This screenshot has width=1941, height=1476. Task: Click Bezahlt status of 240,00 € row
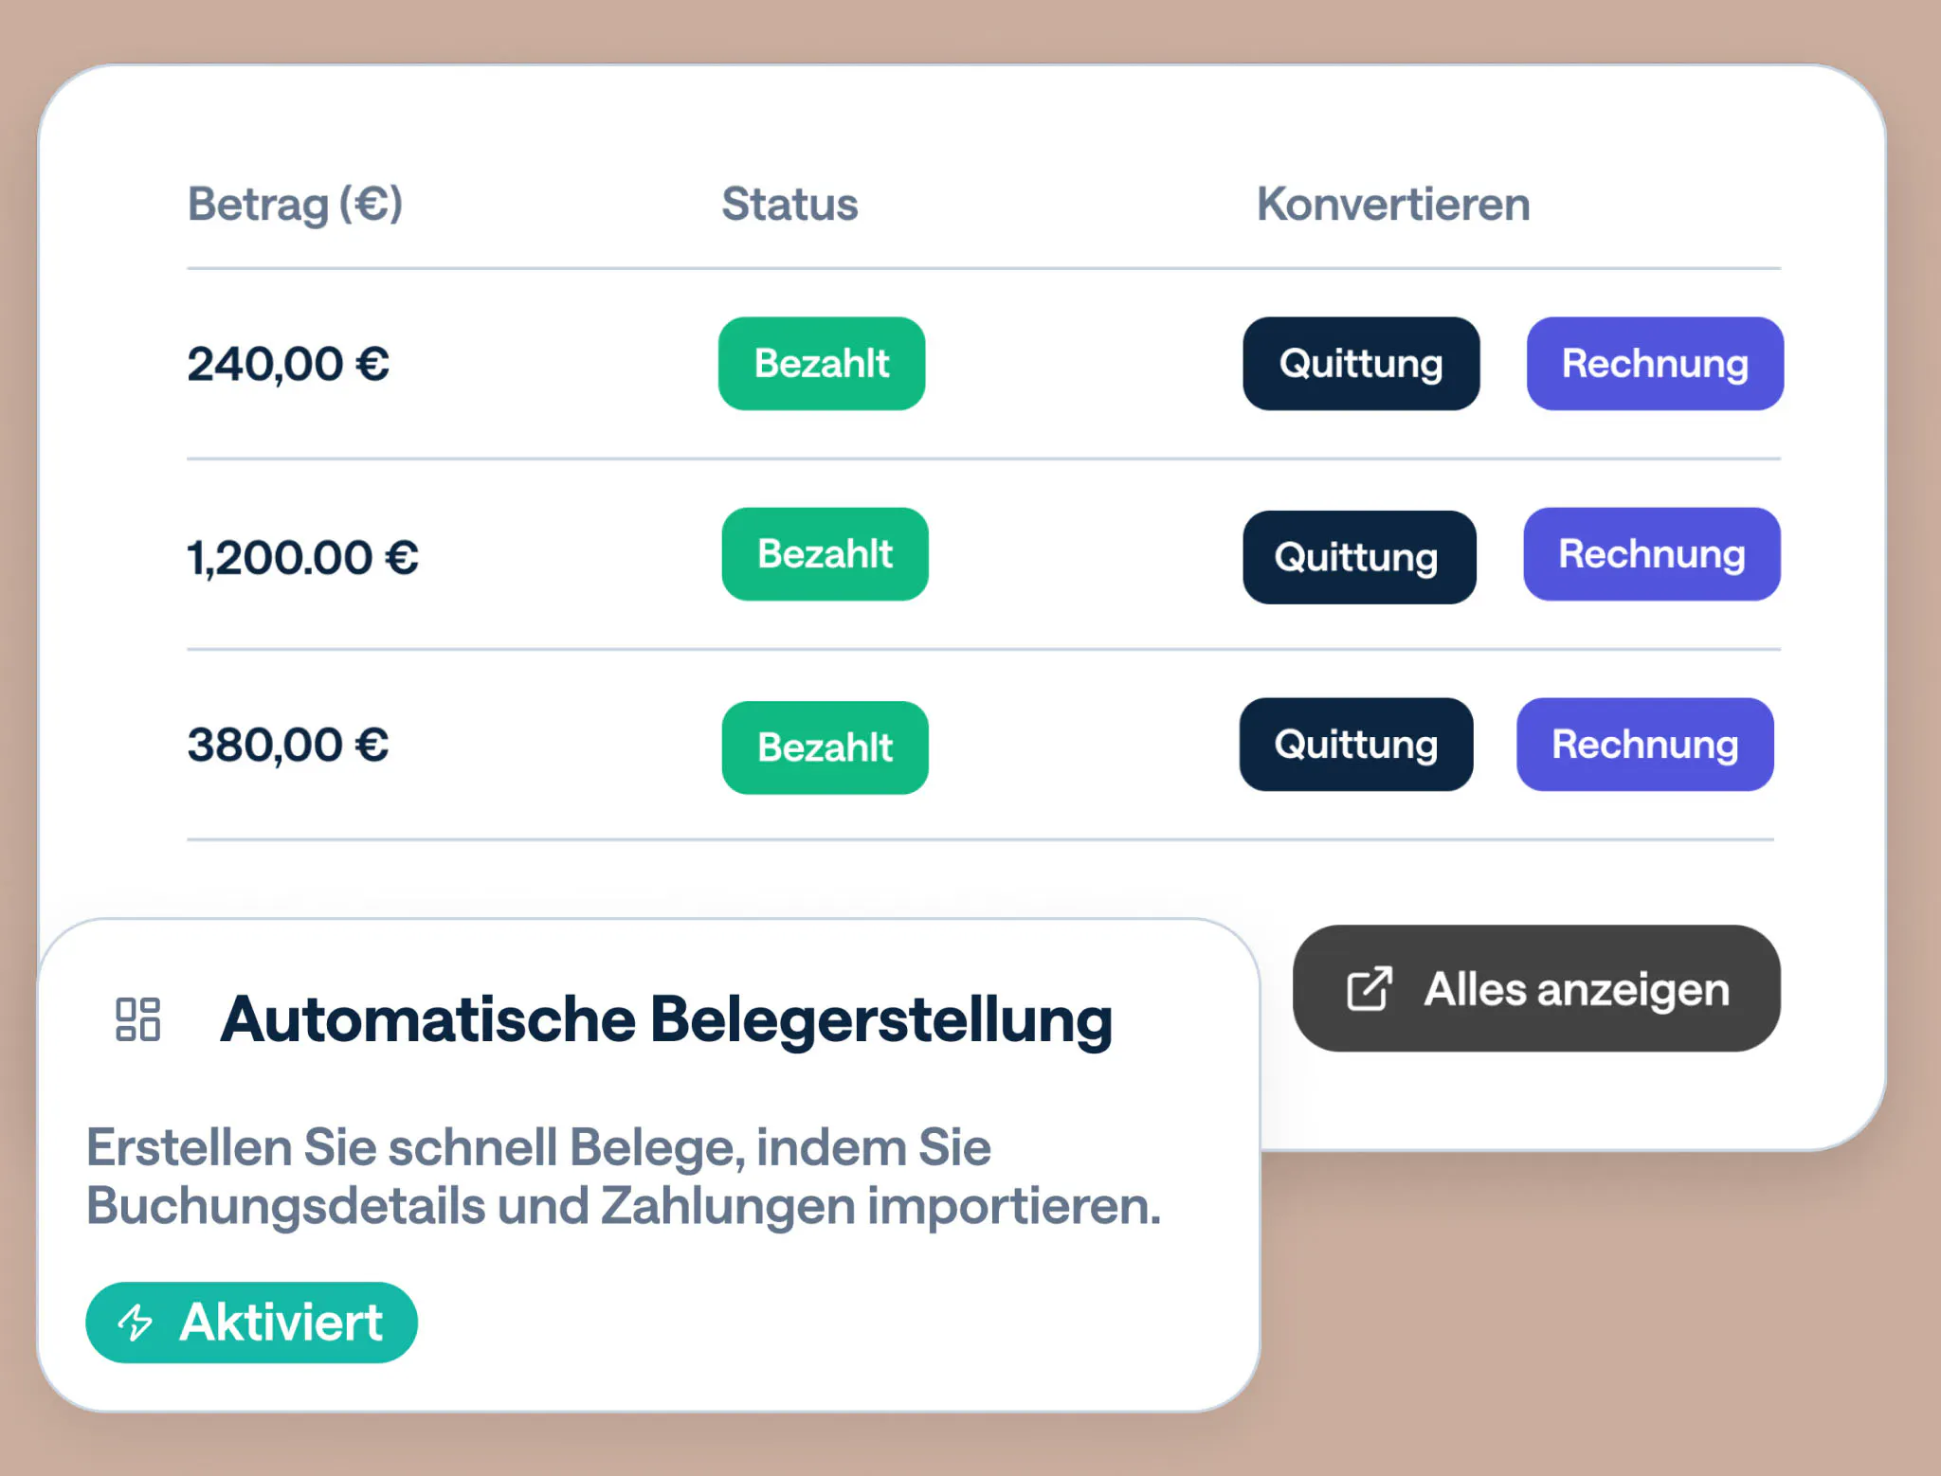[x=822, y=364]
